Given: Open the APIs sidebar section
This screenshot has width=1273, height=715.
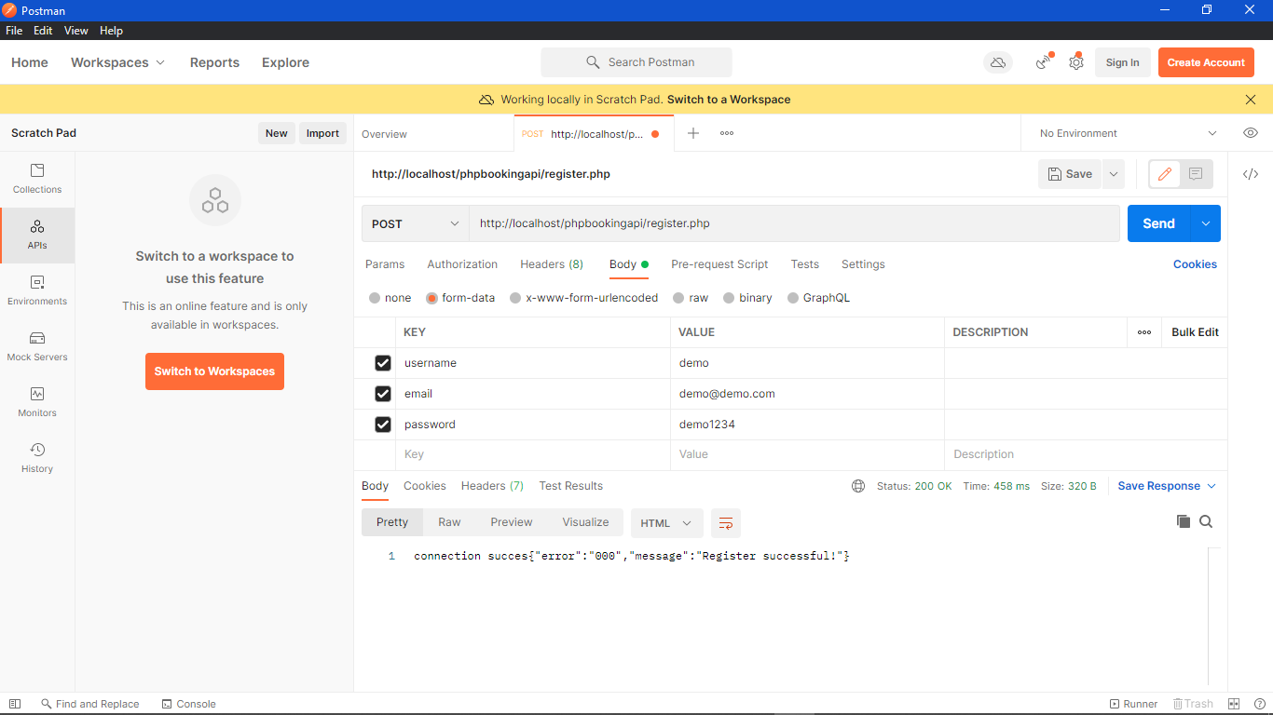Looking at the screenshot, I should click(37, 235).
